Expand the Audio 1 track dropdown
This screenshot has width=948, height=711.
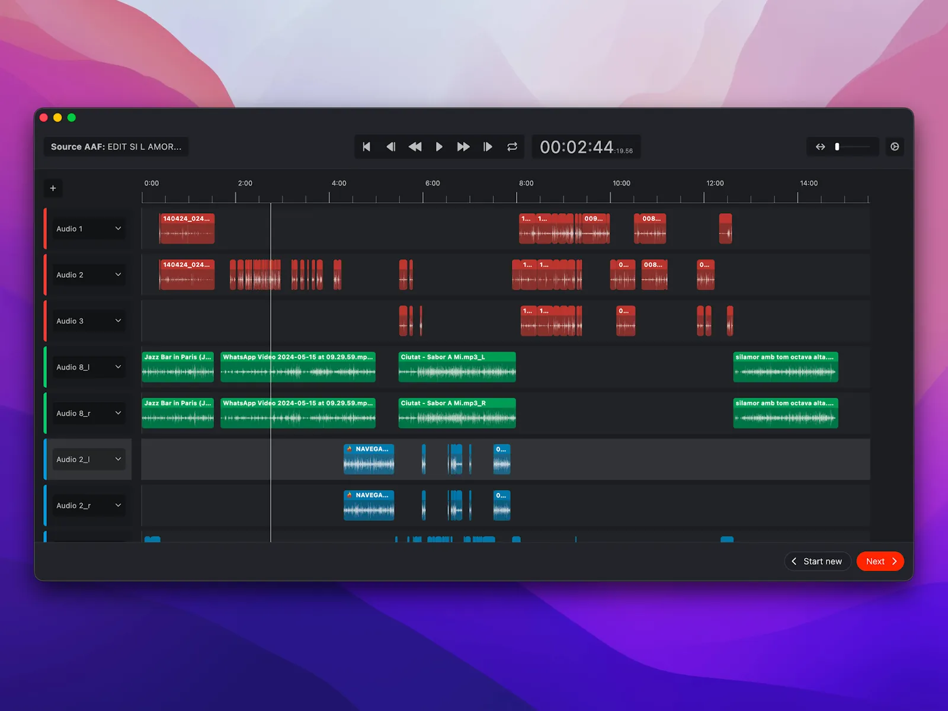click(118, 229)
